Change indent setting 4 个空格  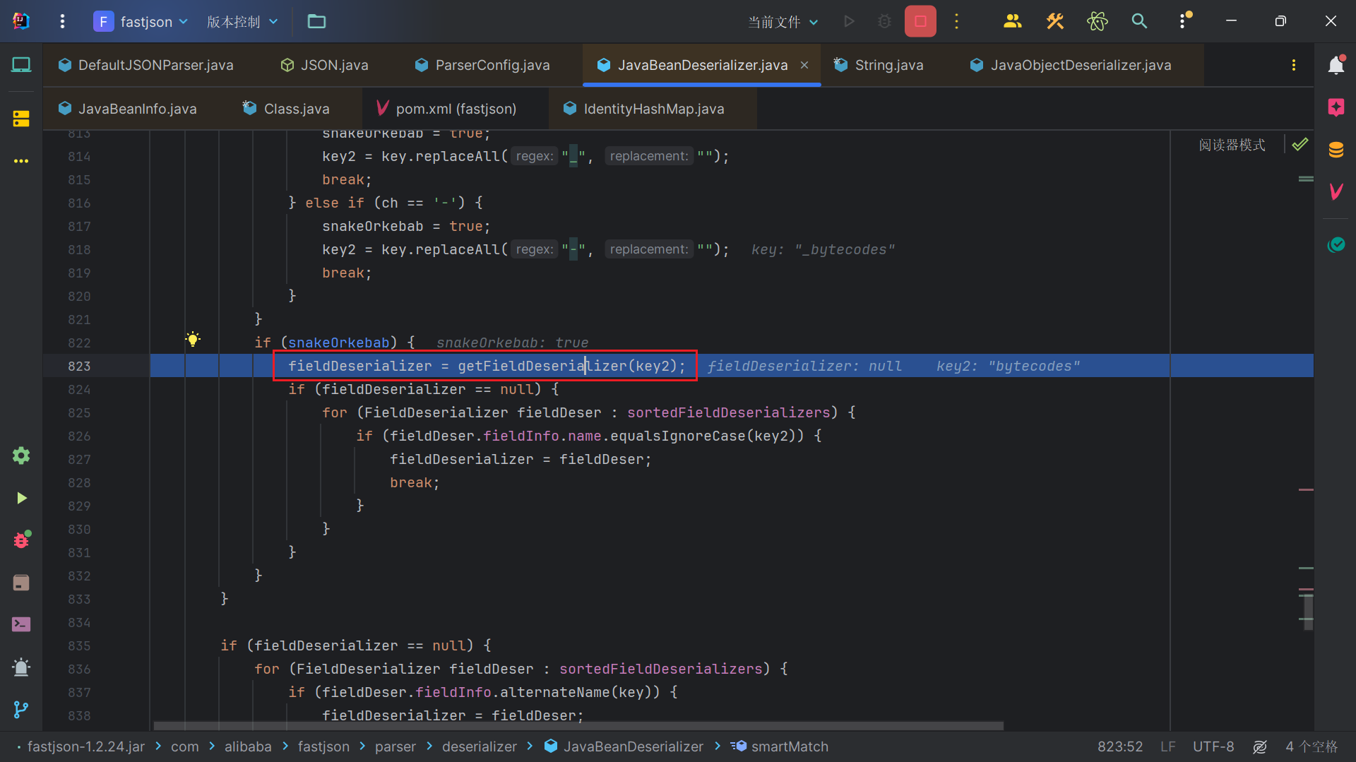point(1312,746)
